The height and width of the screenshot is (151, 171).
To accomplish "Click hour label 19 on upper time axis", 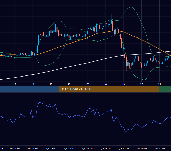I will pos(123,84).
